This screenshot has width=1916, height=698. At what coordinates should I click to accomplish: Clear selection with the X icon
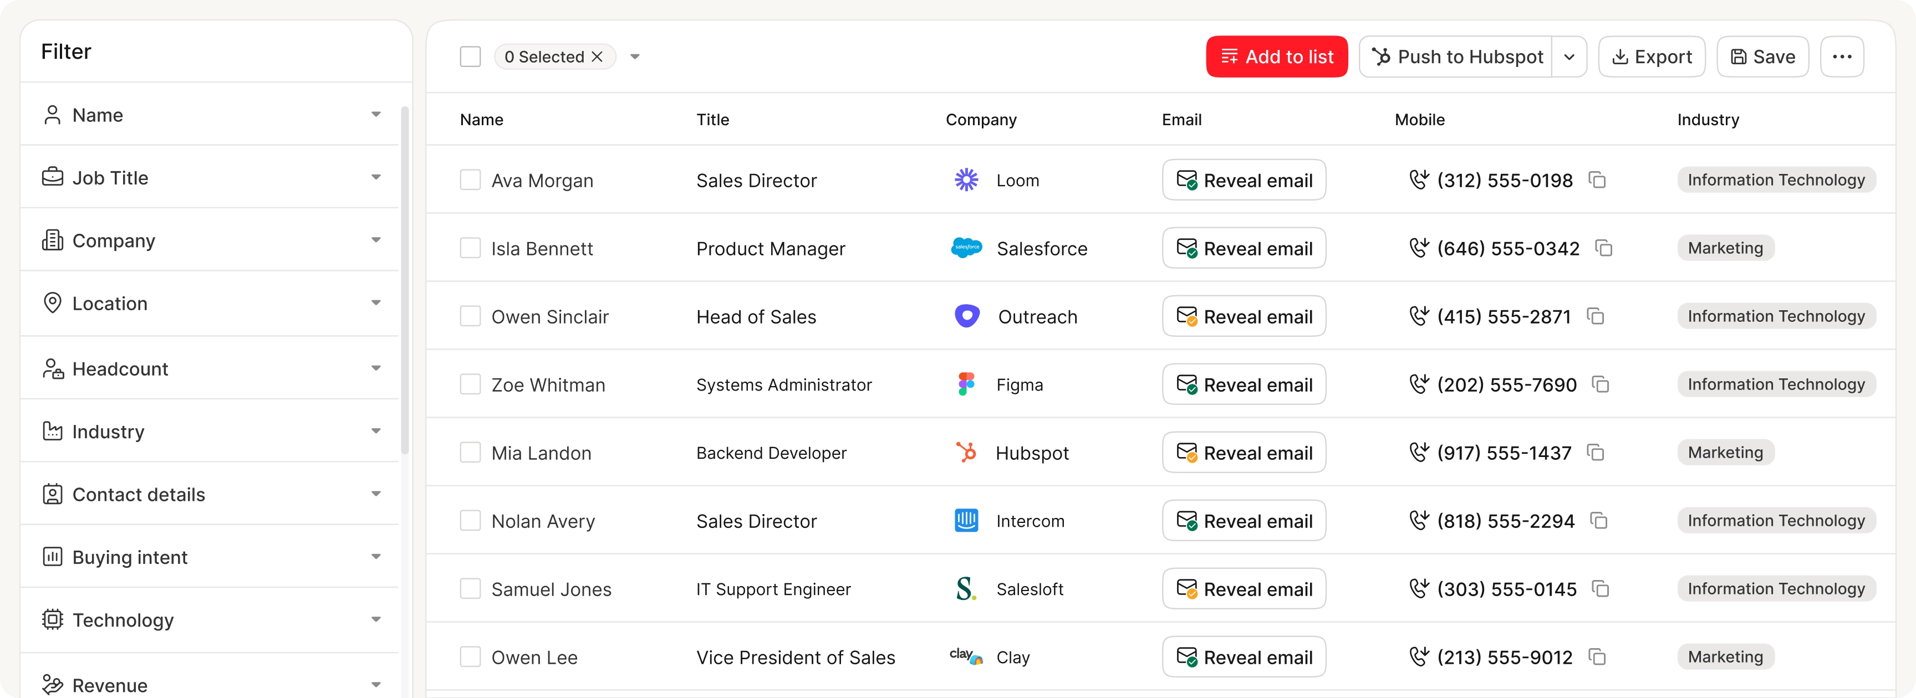597,57
